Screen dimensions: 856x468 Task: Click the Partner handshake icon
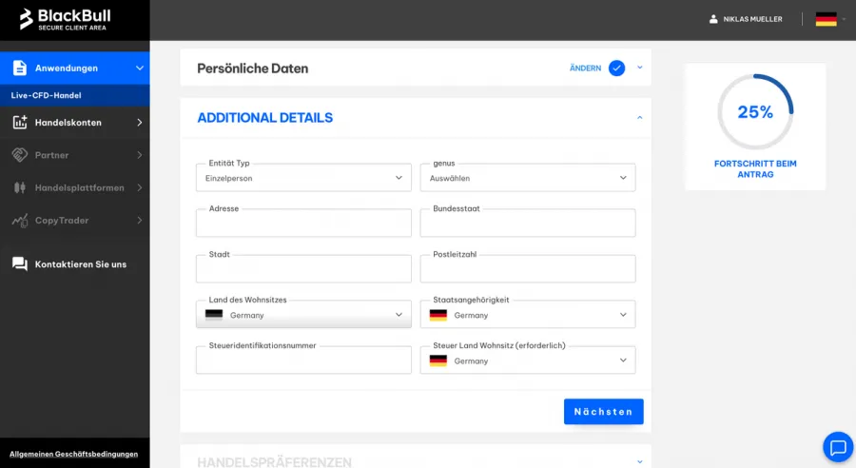point(20,155)
